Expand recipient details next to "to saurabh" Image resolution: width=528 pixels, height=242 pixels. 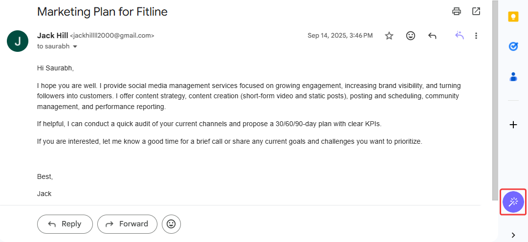click(75, 47)
